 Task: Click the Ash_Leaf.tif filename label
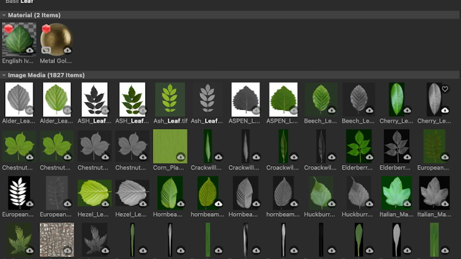[170, 121]
